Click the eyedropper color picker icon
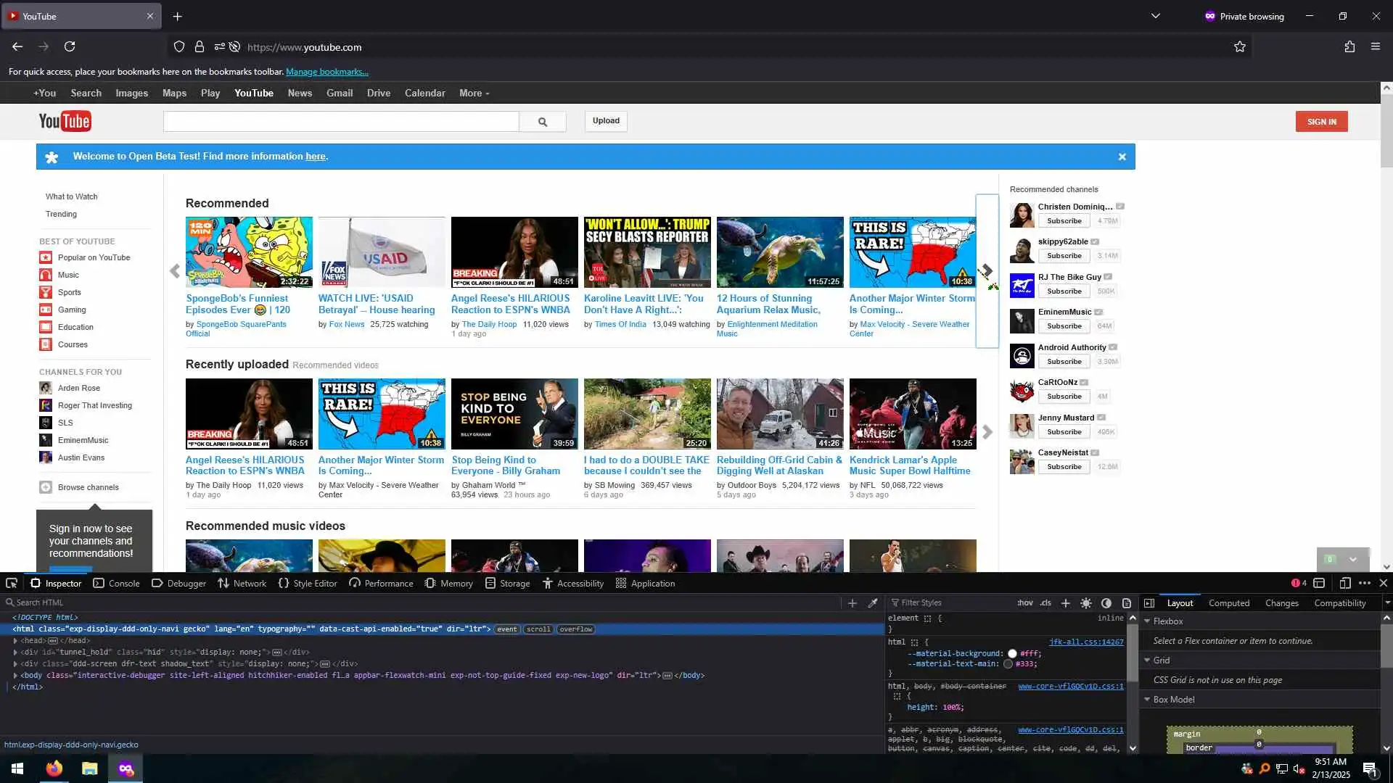 873,603
